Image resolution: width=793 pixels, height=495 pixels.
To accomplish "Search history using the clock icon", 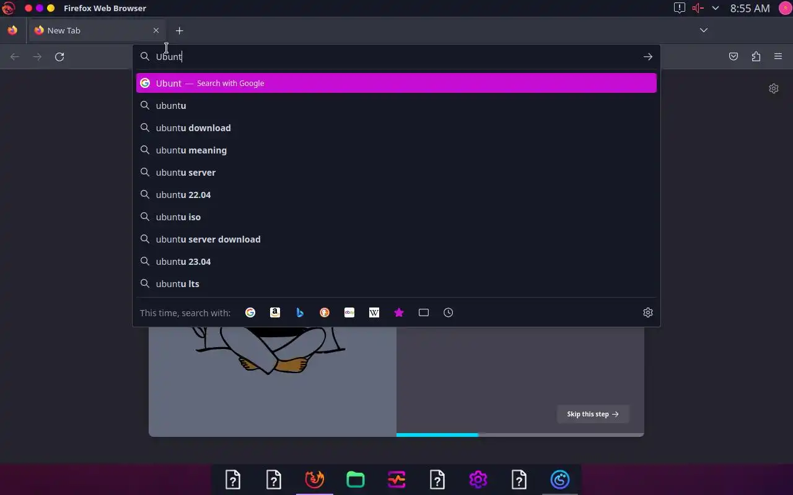I will pos(449,312).
